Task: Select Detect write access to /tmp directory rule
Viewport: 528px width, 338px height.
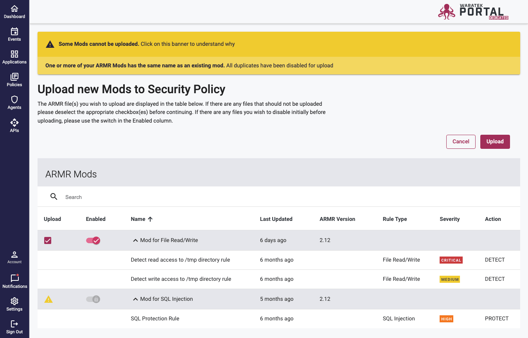Action: (181, 279)
